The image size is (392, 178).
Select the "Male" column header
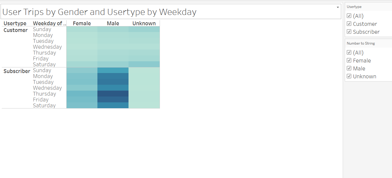[x=113, y=23]
